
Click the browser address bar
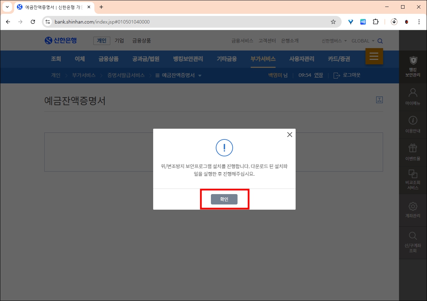(x=138, y=21)
